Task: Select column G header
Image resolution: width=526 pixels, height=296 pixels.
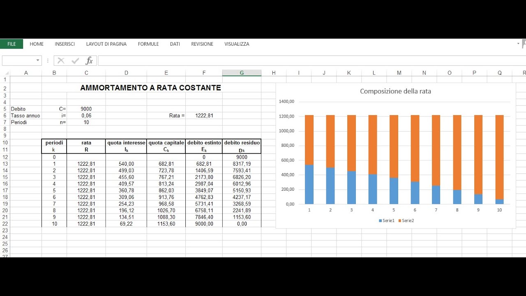Action: pos(242,73)
